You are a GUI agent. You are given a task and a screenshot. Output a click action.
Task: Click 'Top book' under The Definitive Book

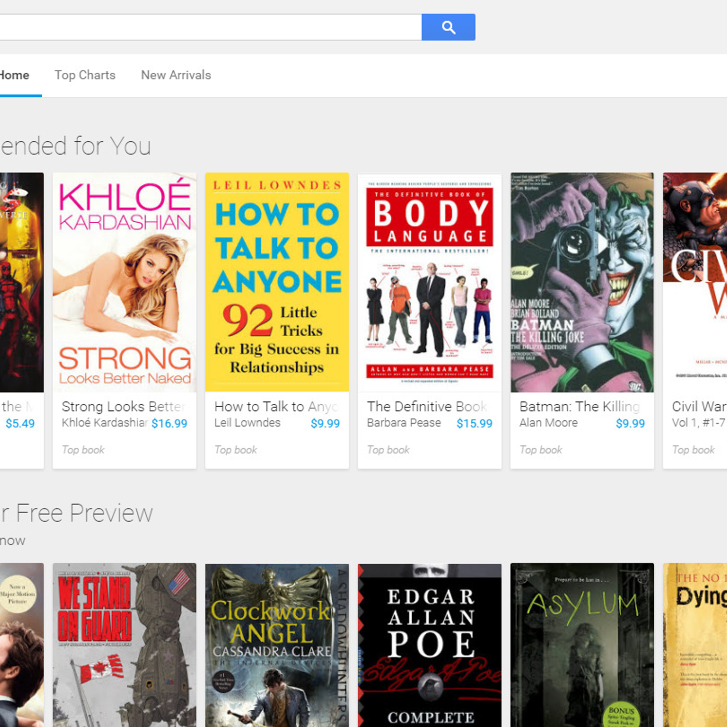coord(388,450)
